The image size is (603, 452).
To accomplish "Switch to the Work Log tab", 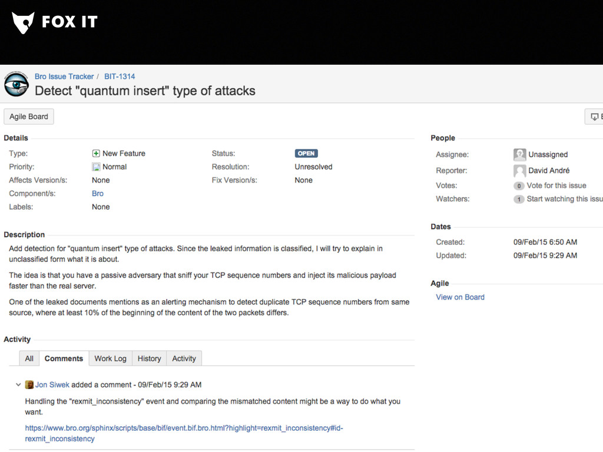I will pos(110,358).
